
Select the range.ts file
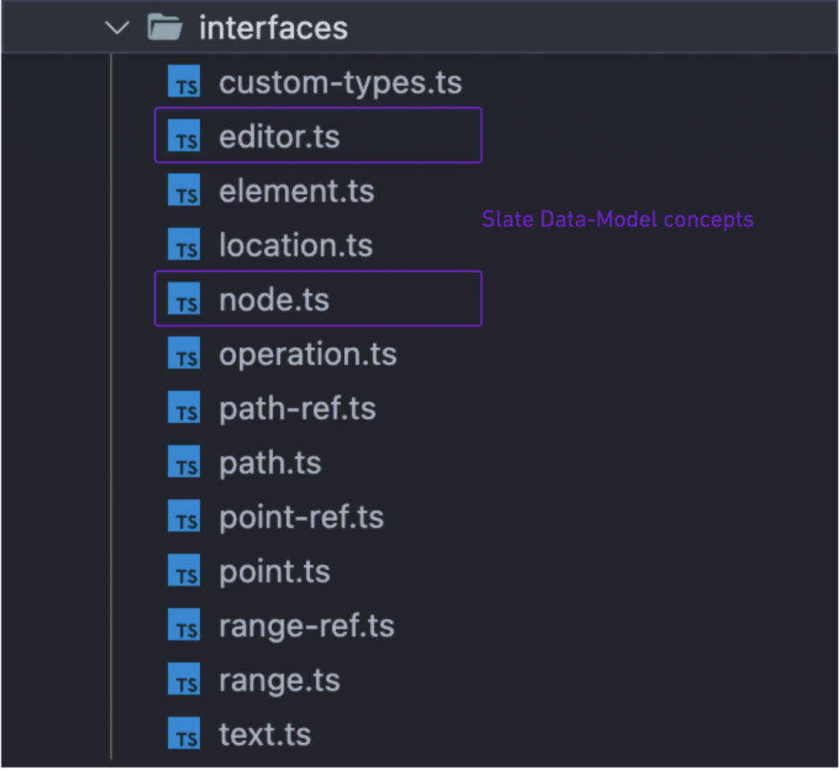pyautogui.click(x=279, y=681)
